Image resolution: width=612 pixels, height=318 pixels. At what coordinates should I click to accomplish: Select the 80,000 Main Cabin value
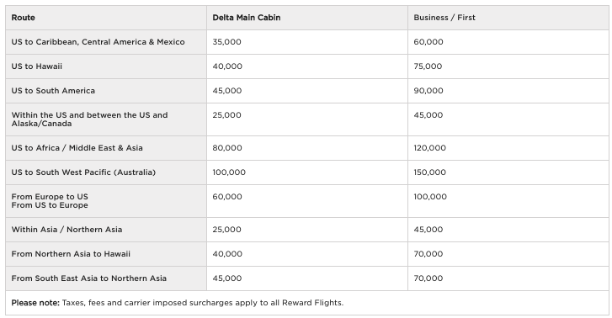pos(227,148)
